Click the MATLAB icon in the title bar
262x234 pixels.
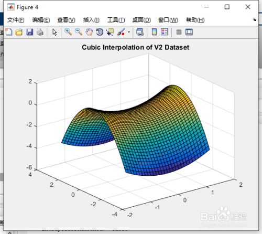tap(11, 7)
